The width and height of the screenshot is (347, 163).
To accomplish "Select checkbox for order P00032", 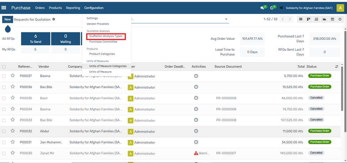I will pos(4,131).
